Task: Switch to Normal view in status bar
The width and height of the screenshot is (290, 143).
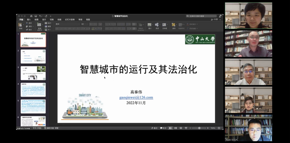Action: tap(171, 128)
